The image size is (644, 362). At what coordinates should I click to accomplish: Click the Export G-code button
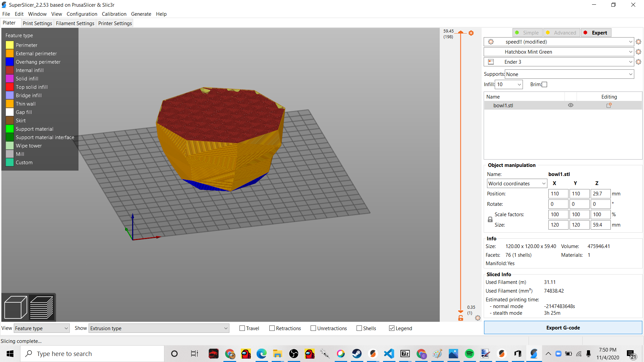(x=563, y=327)
